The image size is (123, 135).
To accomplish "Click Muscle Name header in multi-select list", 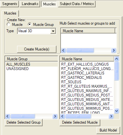I will tap(88, 31).
